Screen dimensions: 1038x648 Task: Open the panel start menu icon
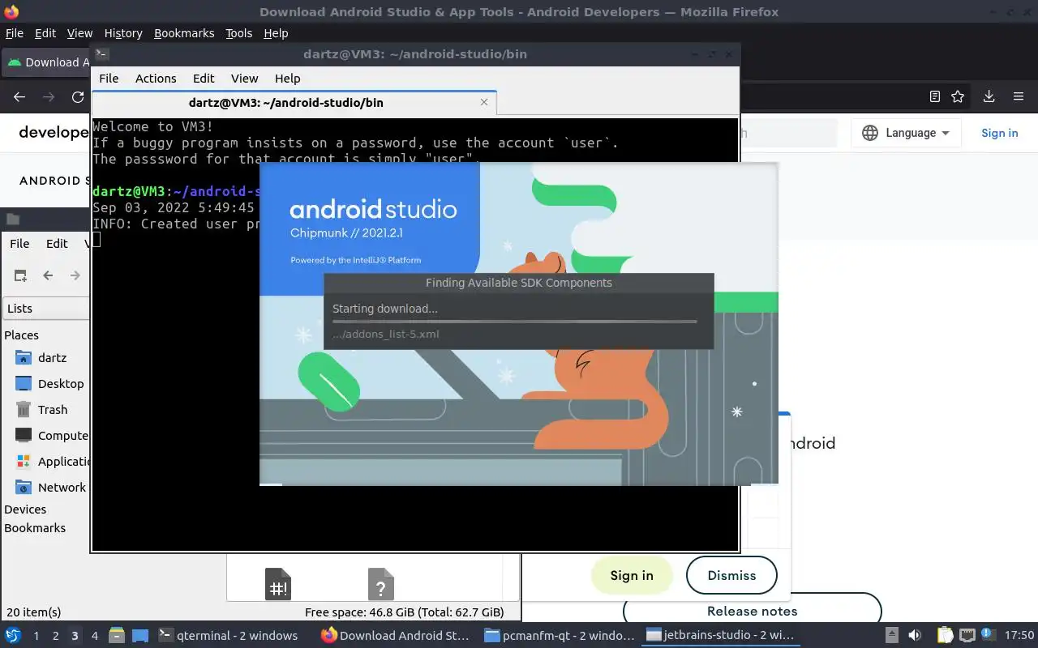(13, 635)
